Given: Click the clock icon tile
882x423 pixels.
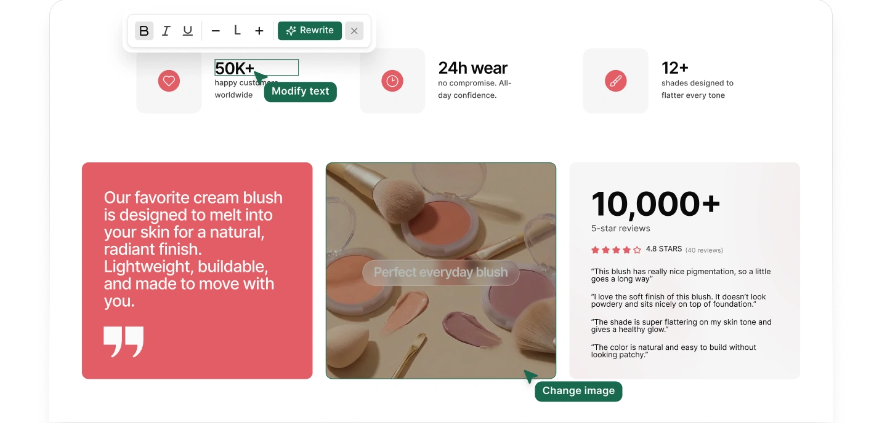Looking at the screenshot, I should tap(392, 81).
